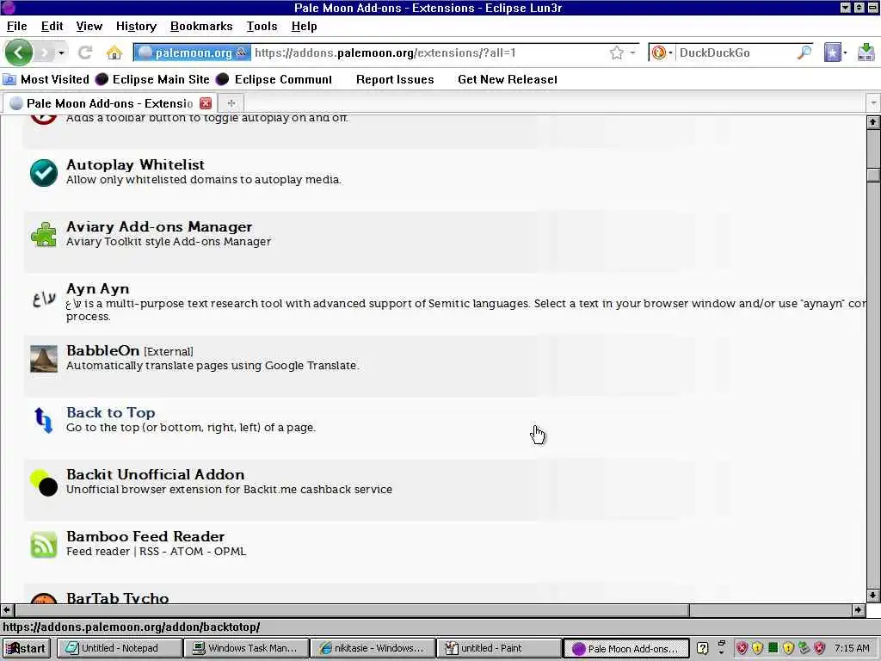Open the Backit Unofficial Addon extension title

[155, 474]
